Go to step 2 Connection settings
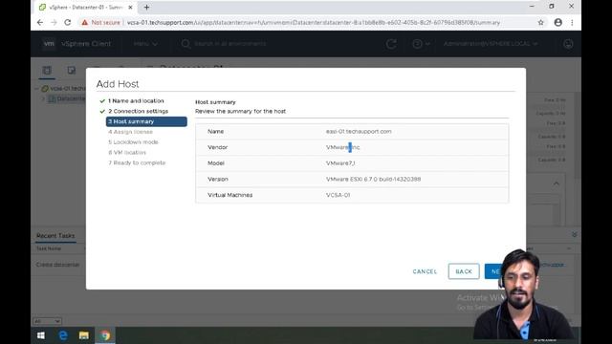The image size is (612, 344). tap(138, 111)
